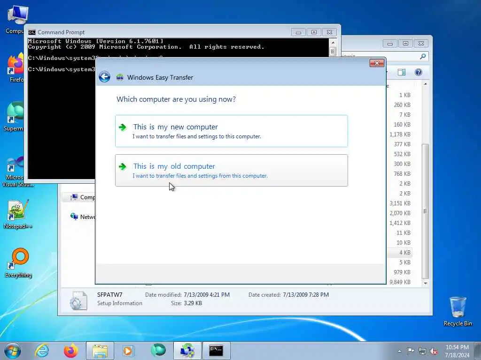Launch Internet Explorer from taskbar
Image resolution: width=481 pixels, height=360 pixels.
[42, 351]
